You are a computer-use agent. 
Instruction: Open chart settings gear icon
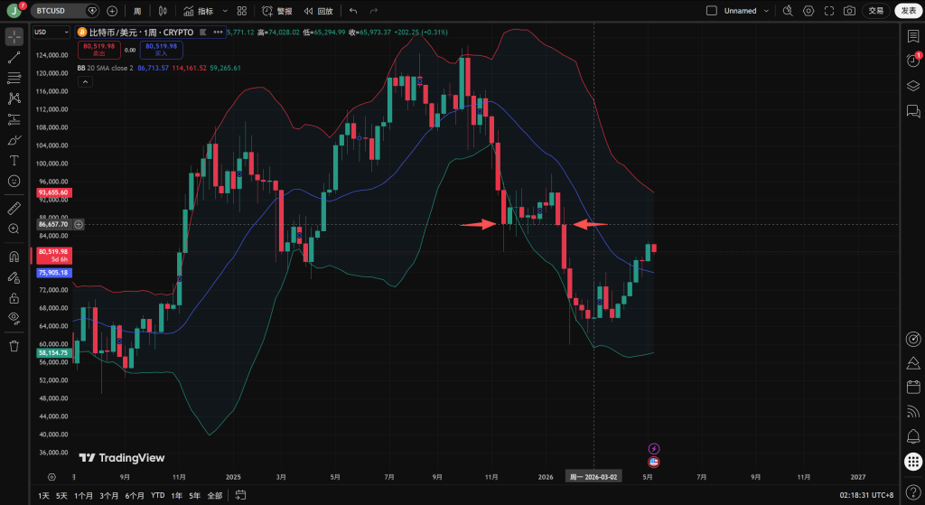(x=808, y=11)
